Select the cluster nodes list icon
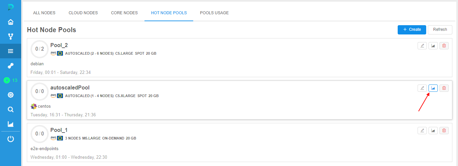This screenshot has width=458, height=166. tap(11, 51)
